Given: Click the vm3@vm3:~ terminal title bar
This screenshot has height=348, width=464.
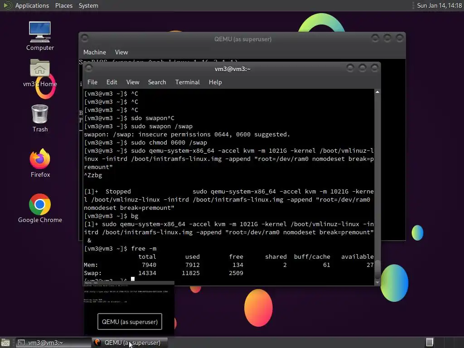Looking at the screenshot, I should coord(232,69).
